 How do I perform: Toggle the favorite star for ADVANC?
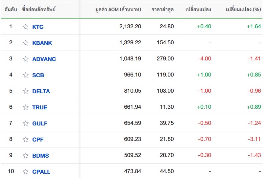click(25, 59)
